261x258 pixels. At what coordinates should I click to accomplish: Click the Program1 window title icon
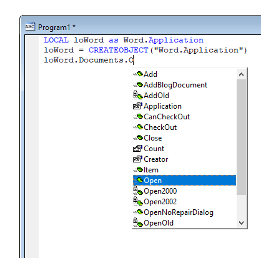30,27
